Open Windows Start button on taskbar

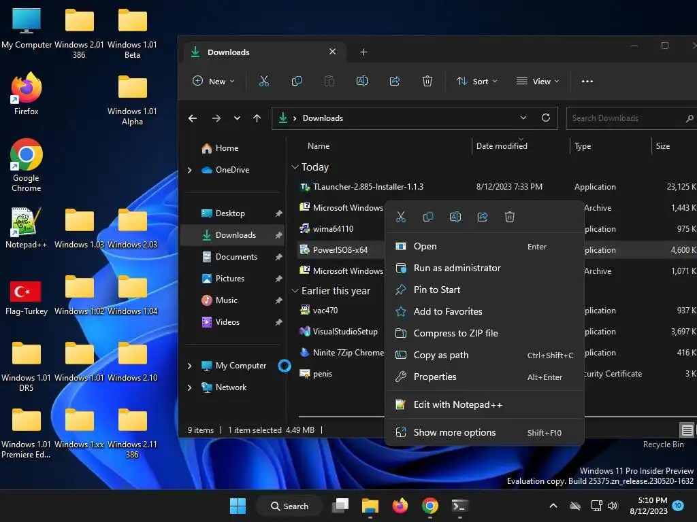click(238, 506)
